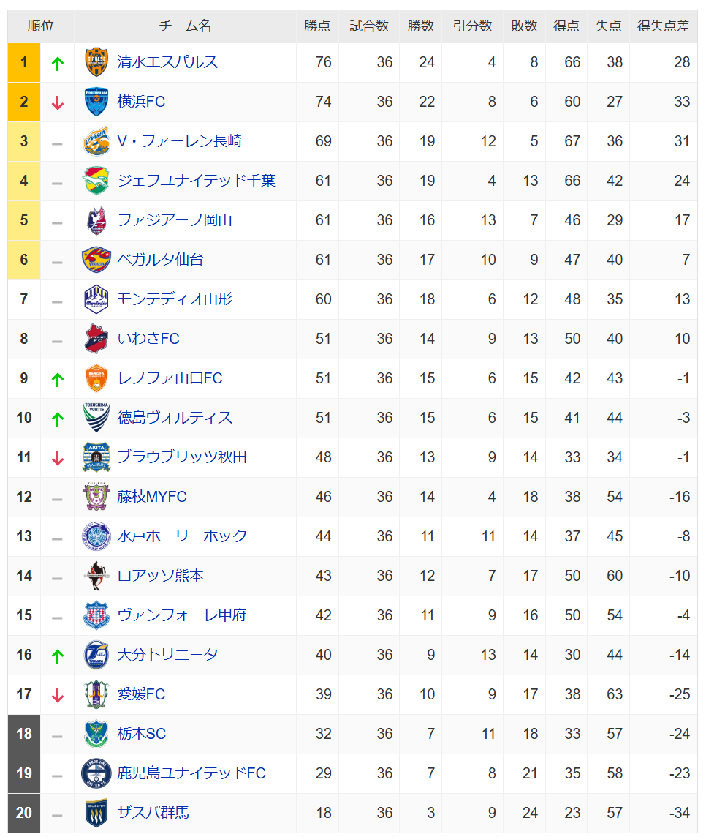The image size is (706, 837).
Task: Click the Kagoshima United FC crest
Action: [96, 773]
